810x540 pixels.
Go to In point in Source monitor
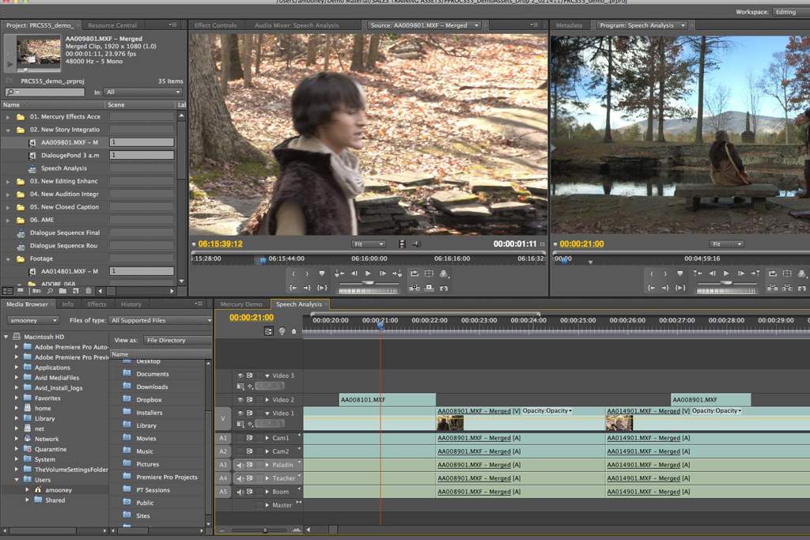coord(293,288)
